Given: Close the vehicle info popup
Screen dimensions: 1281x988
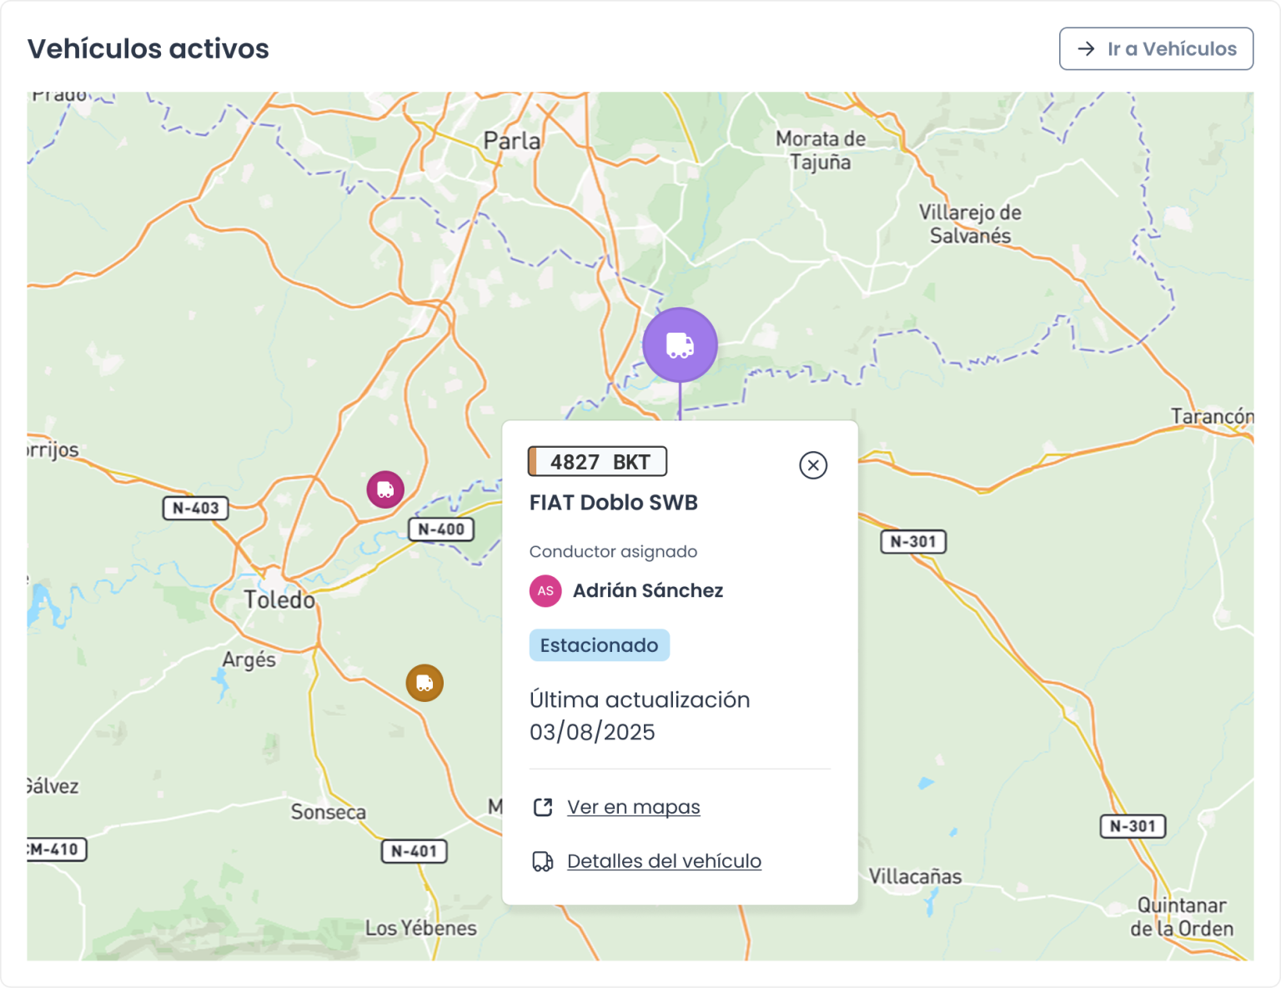Looking at the screenshot, I should [x=812, y=465].
